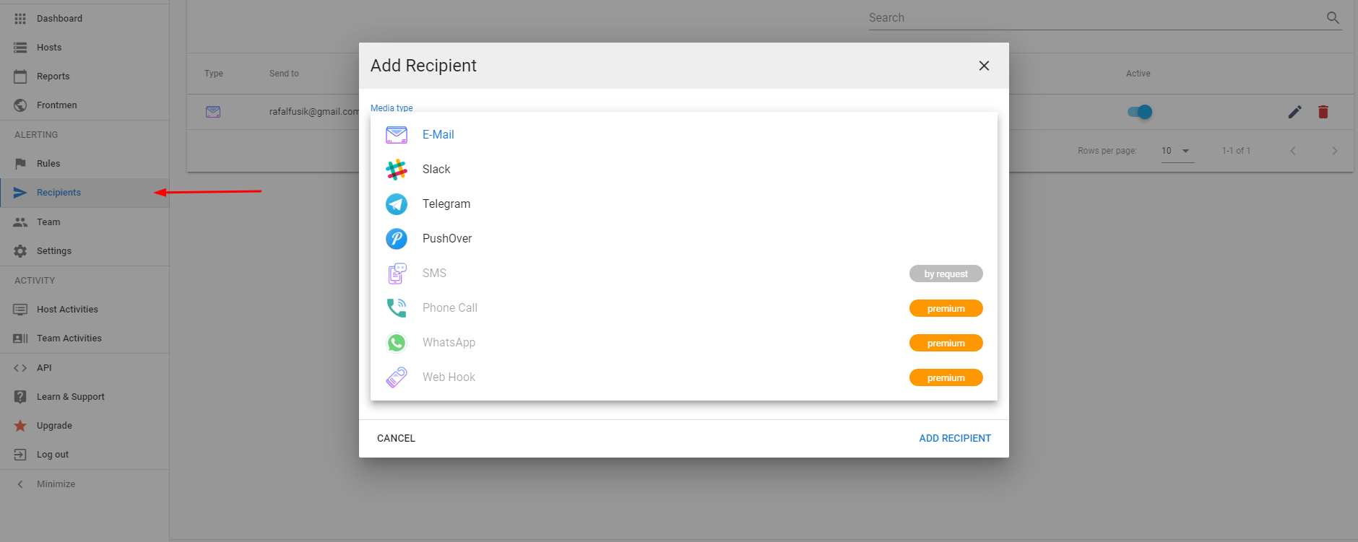Minimize the sidebar menu
The height and width of the screenshot is (542, 1358).
click(x=56, y=484)
